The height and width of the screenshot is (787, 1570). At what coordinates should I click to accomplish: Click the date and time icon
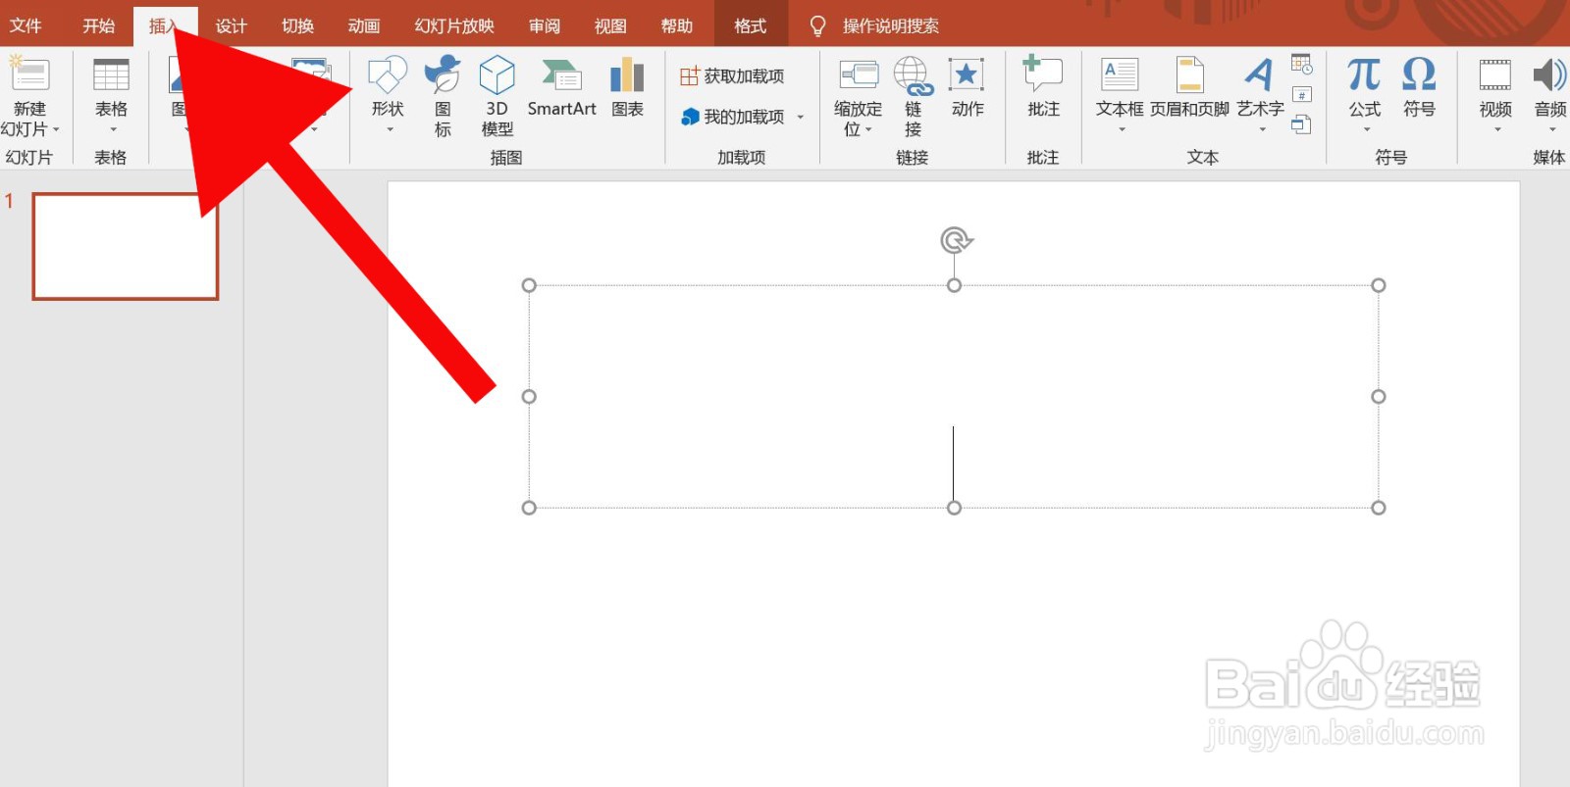coord(1301,65)
